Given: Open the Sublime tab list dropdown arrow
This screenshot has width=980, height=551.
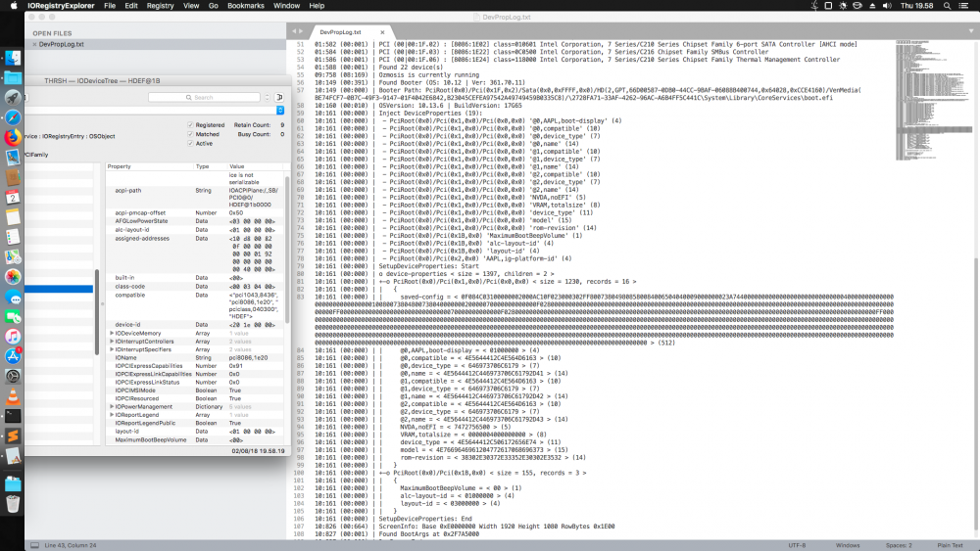Looking at the screenshot, I should pos(970,31).
